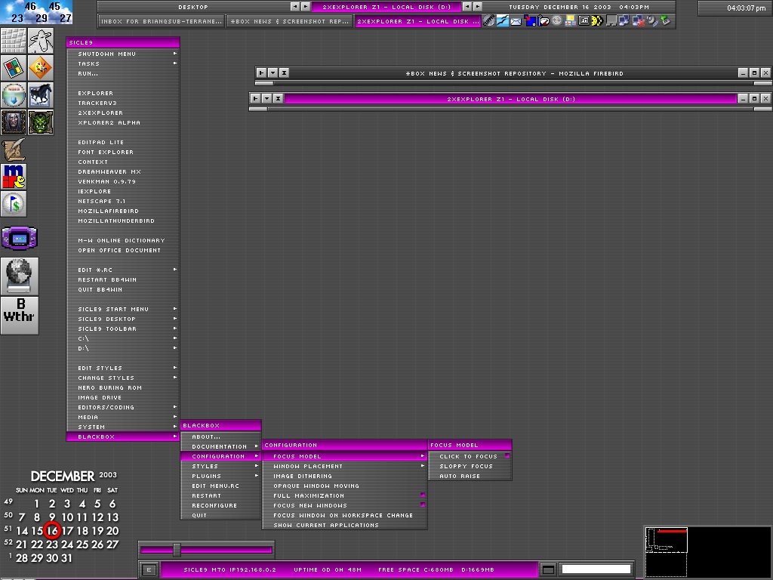
Task: Open the pale-faced Warcraft character icon
Action: pyautogui.click(x=14, y=122)
